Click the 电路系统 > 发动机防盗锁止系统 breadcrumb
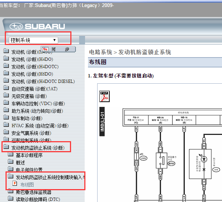The width and height of the screenshot is (222, 202). 130,52
